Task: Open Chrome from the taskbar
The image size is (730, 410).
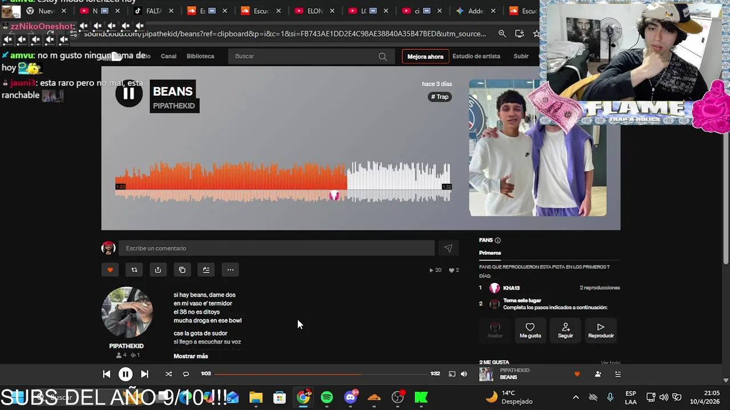Action: (x=303, y=397)
